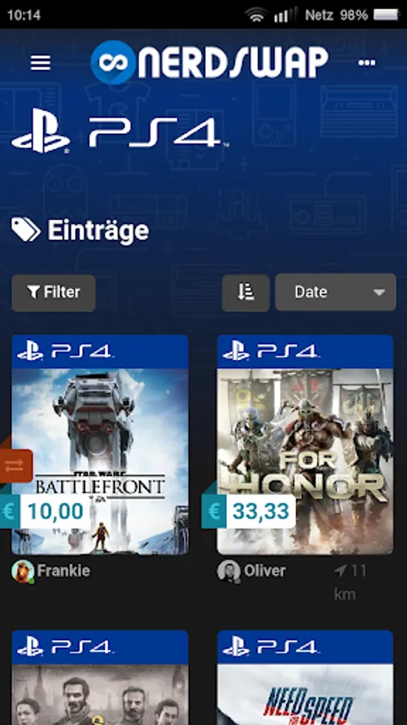View Frankie's profile avatar
This screenshot has height=725, width=407.
(x=23, y=571)
